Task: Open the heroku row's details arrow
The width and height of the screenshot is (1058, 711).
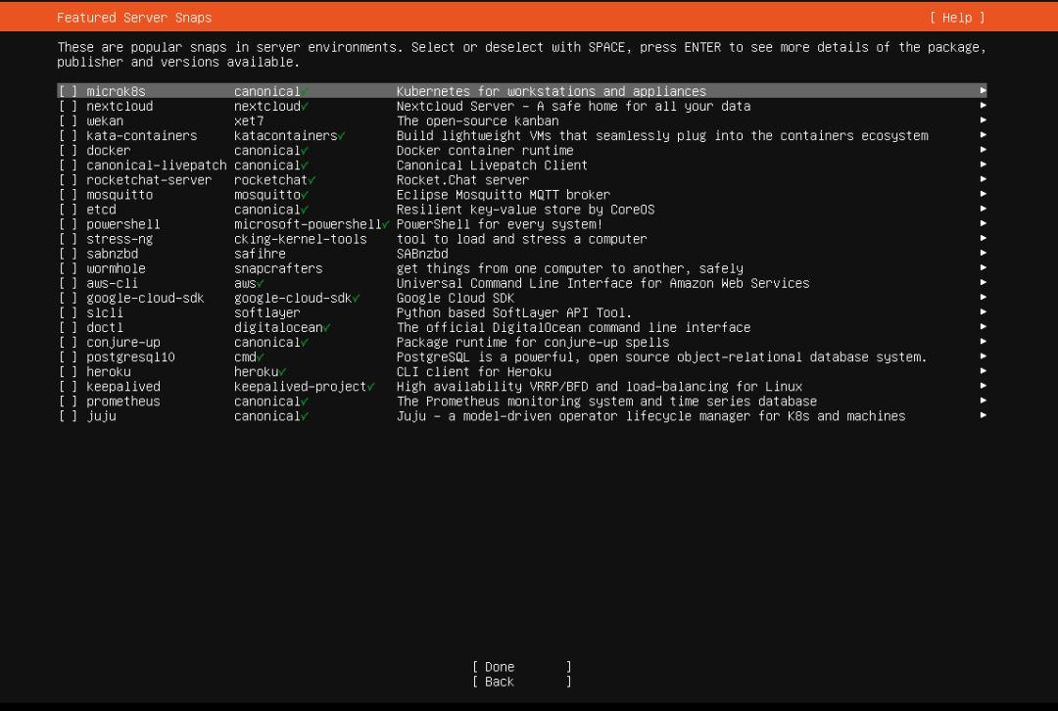Action: [x=984, y=372]
